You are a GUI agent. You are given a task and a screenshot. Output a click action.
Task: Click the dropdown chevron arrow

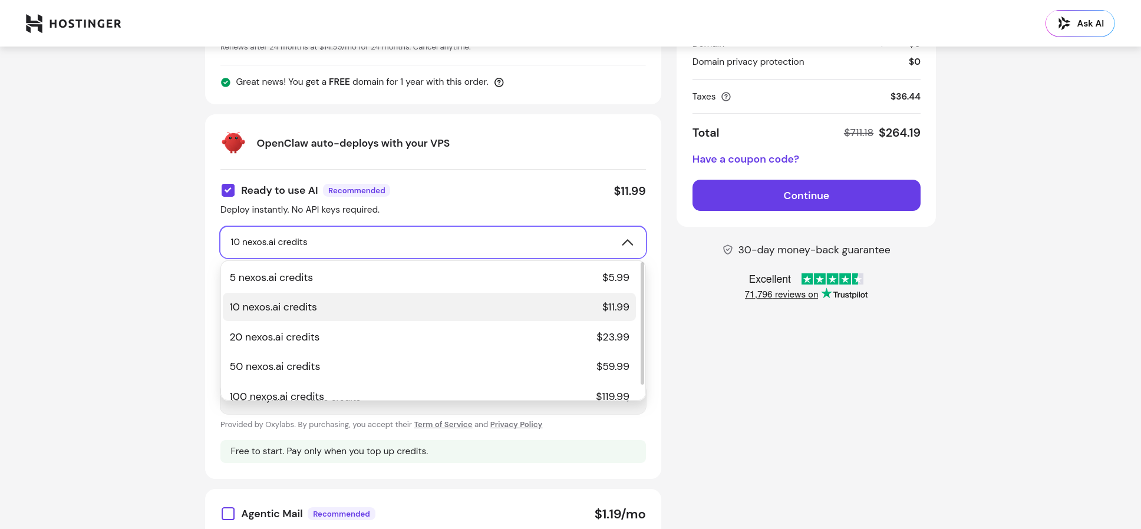pos(628,243)
